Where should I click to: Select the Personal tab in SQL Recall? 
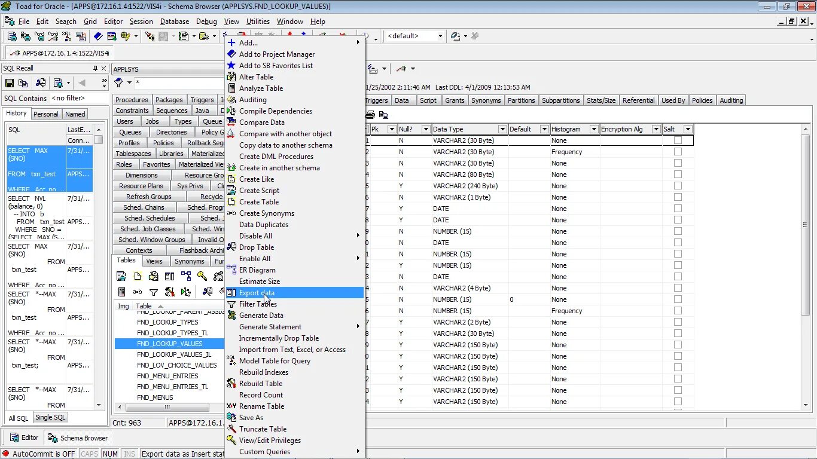pos(46,114)
